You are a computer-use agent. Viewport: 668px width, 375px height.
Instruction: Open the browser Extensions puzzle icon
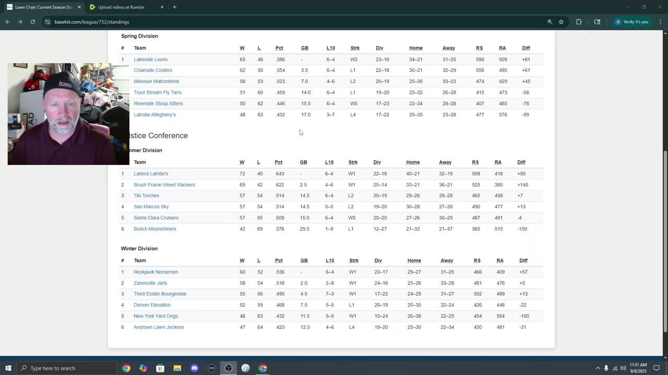click(x=578, y=22)
